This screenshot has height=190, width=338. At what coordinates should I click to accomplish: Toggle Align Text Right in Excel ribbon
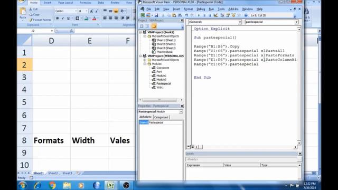click(x=116, y=18)
